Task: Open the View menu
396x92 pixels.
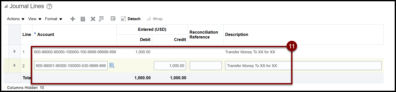Action: 35,19
